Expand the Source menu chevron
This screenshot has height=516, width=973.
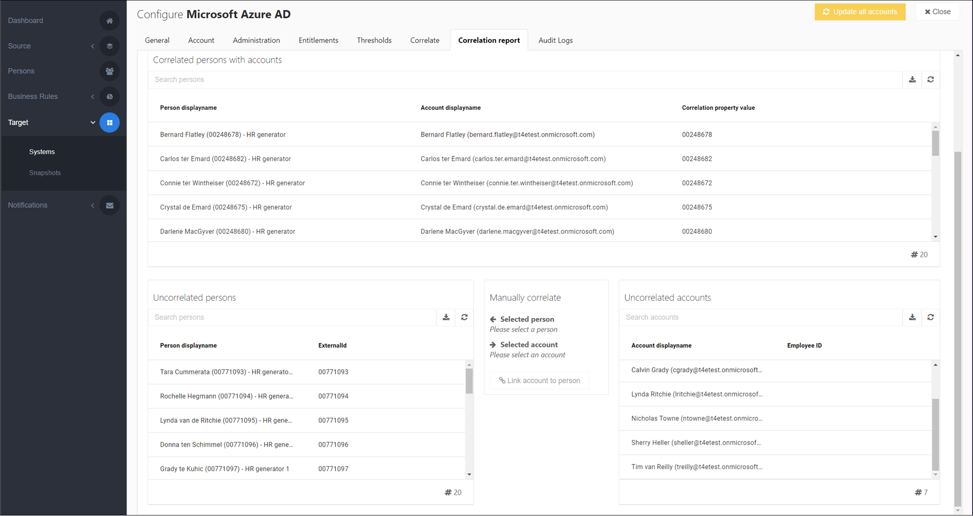coord(93,46)
